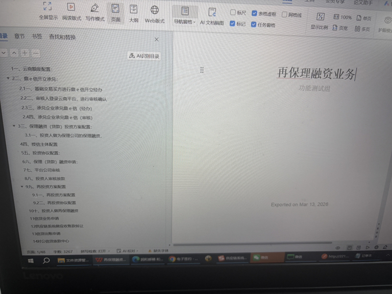Viewport: 392px width, 294px height.
Task: Click the page count 页面: 1/48
Action: coord(36,252)
